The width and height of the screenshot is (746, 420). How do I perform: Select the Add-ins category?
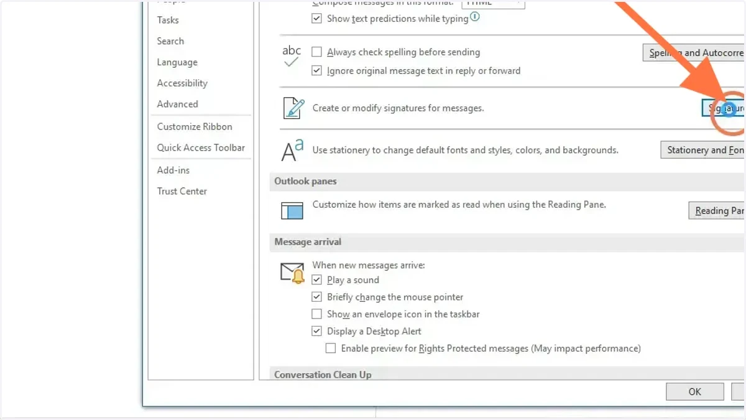coord(173,170)
